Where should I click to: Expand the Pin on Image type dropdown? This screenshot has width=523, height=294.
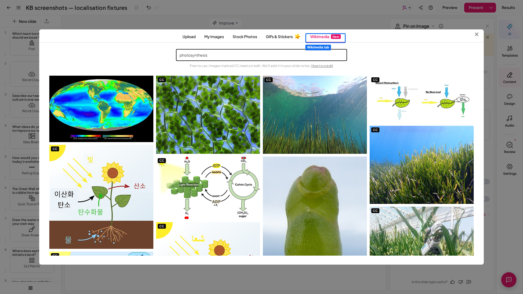[433, 26]
